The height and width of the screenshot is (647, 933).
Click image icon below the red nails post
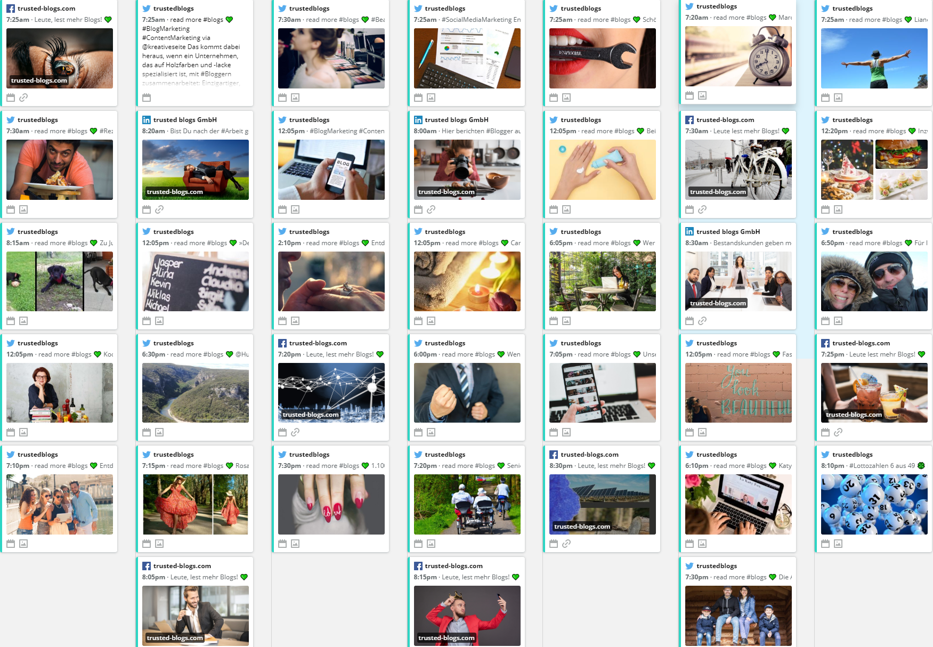tap(295, 544)
